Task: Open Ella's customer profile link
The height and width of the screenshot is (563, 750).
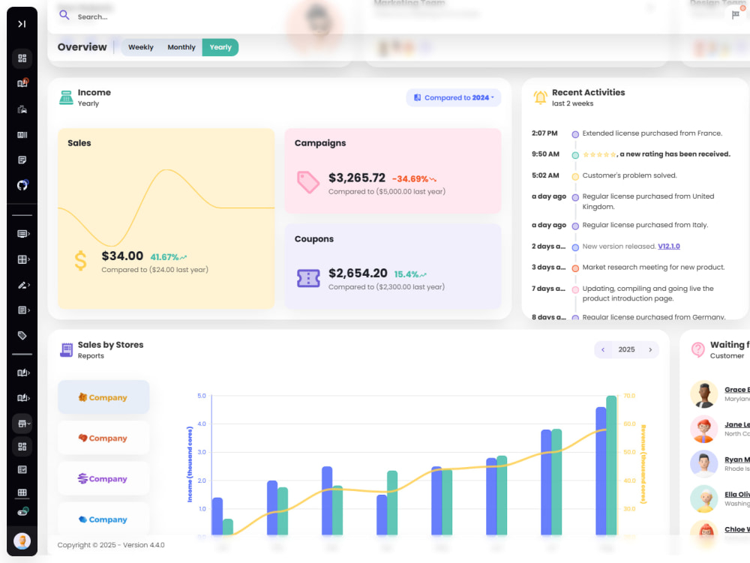Action: click(x=737, y=494)
